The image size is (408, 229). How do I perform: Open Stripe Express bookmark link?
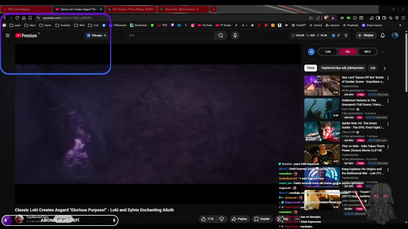tap(372, 25)
